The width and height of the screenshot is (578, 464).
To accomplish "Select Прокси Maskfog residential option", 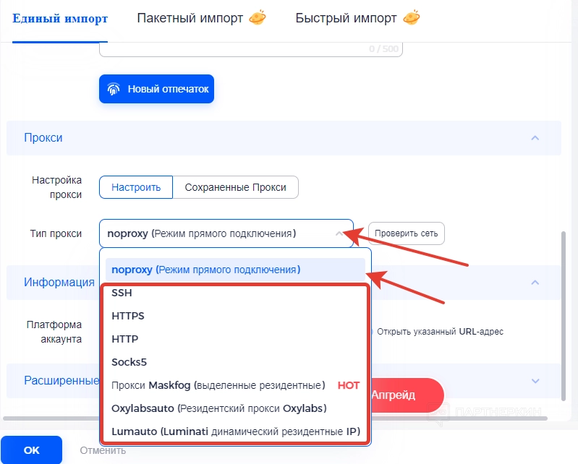I will click(x=218, y=385).
